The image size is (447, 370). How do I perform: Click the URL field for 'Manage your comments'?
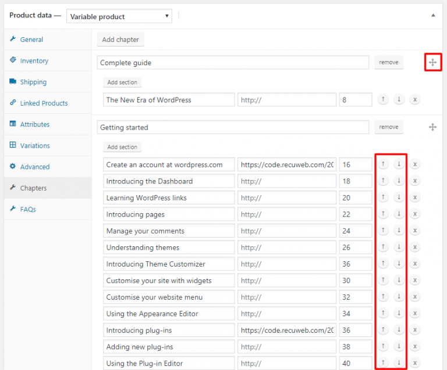pos(286,231)
